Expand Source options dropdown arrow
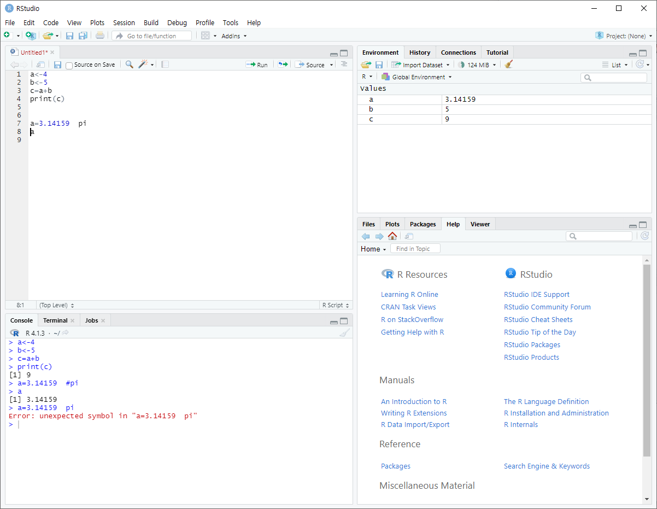Screen dimensions: 657x509 coord(331,65)
